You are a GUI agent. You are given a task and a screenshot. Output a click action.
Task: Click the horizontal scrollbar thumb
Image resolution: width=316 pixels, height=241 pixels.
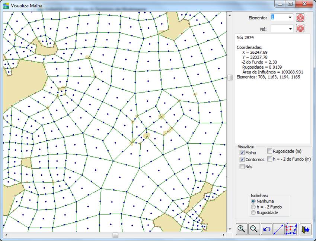coord(115,235)
